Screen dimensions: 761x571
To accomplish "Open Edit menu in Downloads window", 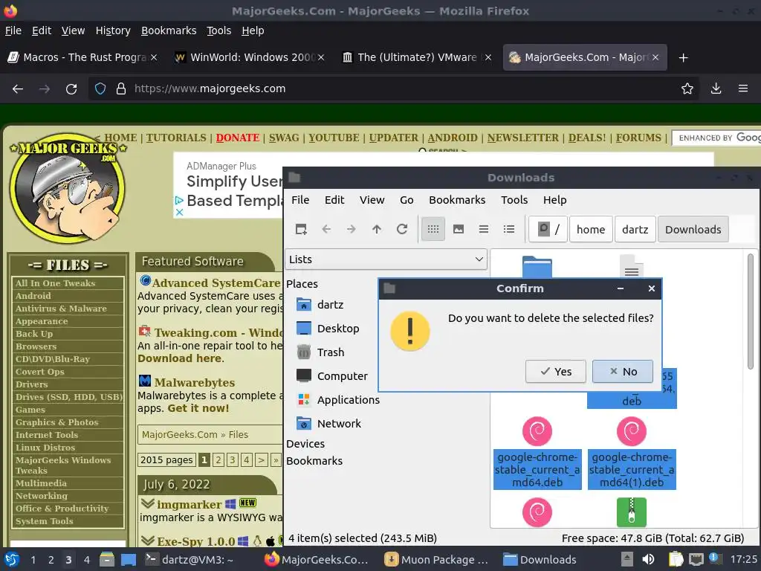I will point(334,200).
